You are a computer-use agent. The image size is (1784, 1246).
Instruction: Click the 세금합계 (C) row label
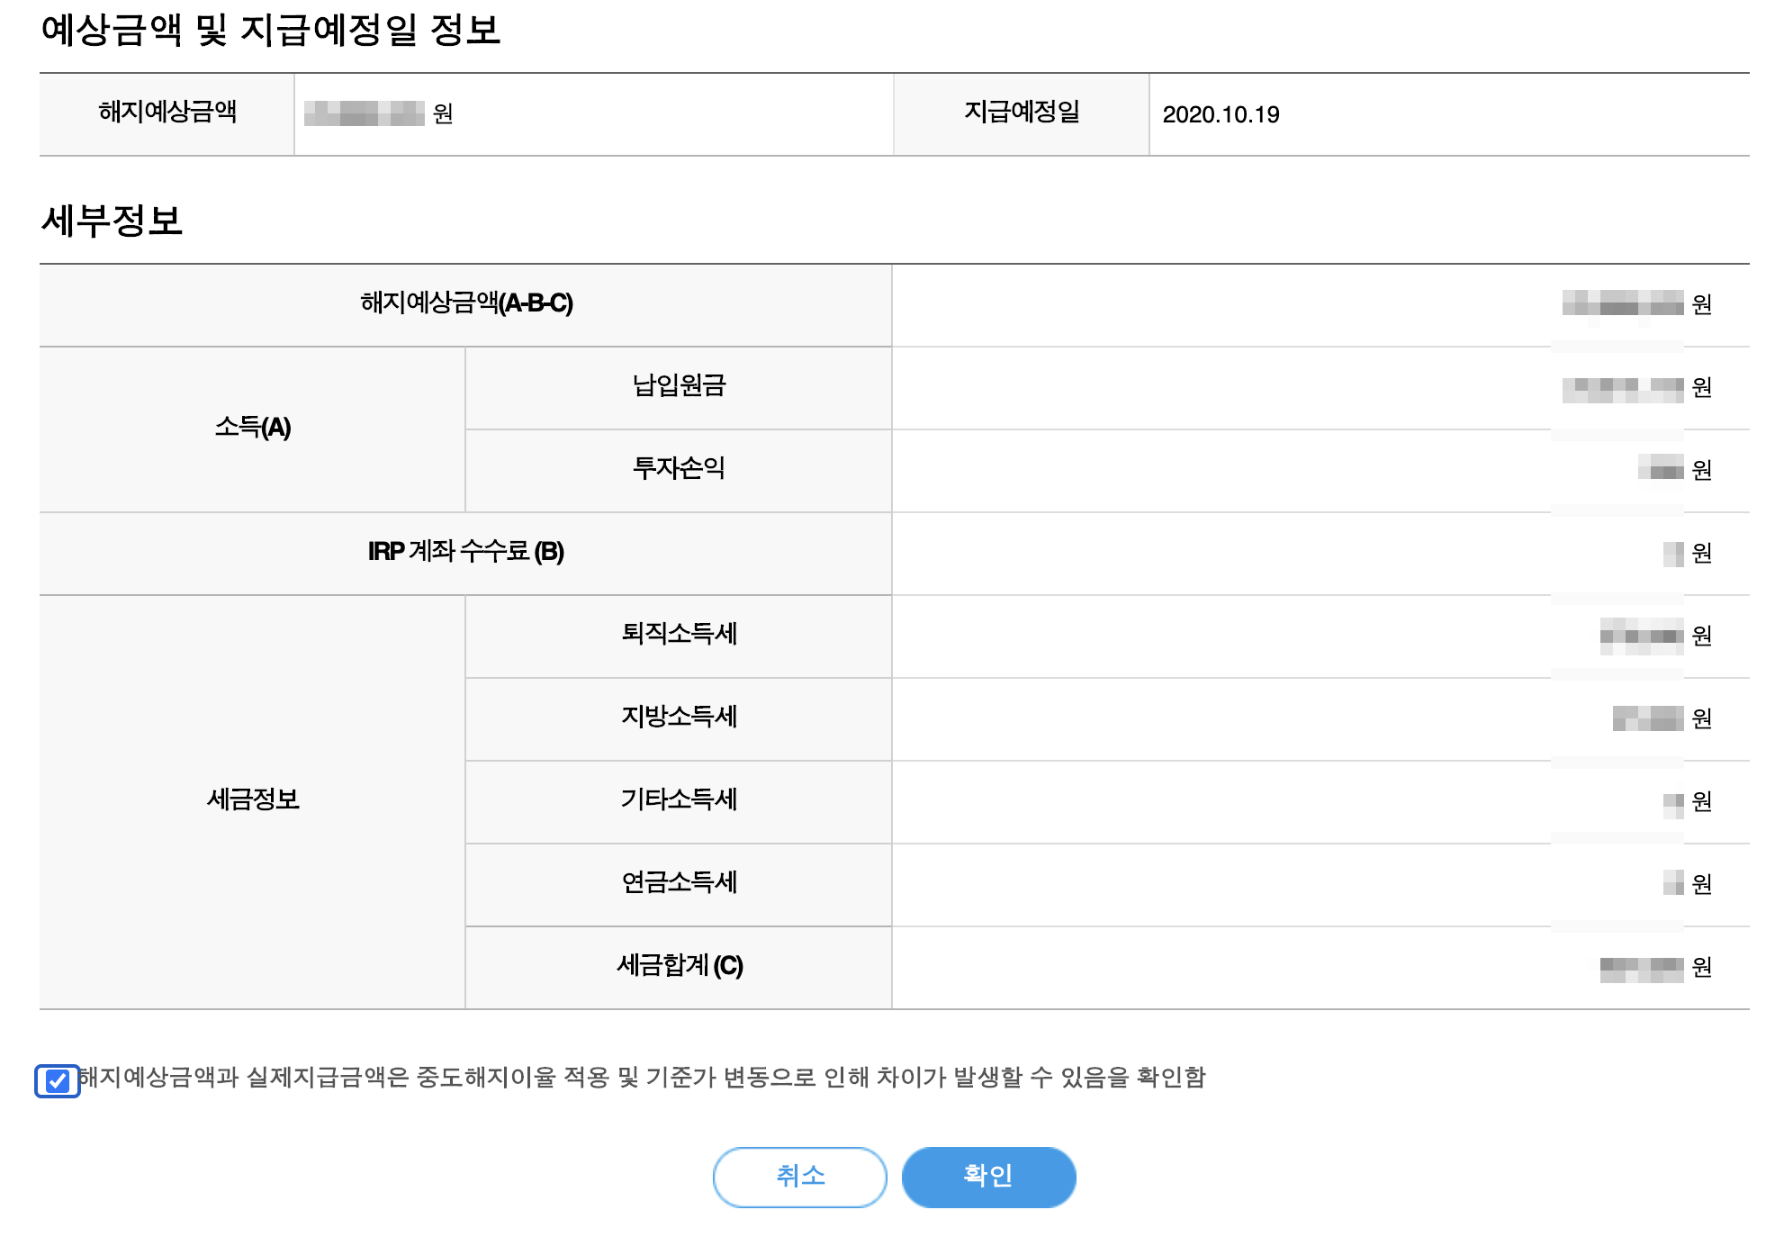coord(679,966)
